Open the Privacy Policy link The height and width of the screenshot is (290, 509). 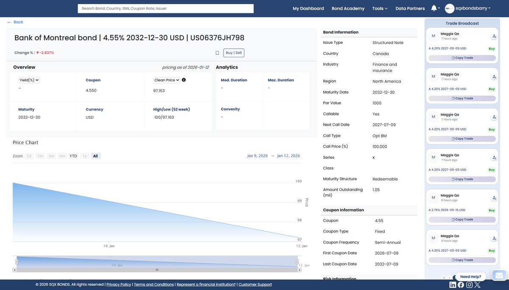119,284
